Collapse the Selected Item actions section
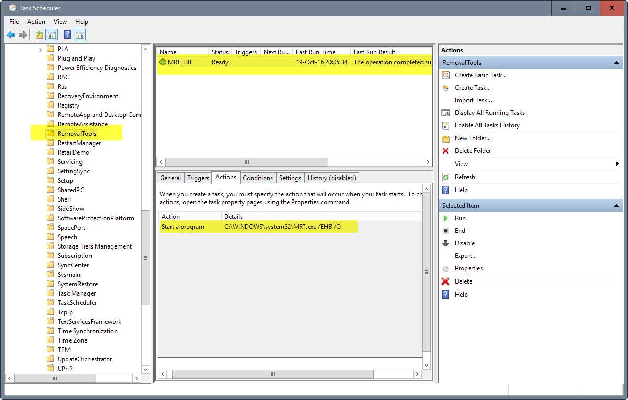Image resolution: width=628 pixels, height=400 pixels. point(617,206)
